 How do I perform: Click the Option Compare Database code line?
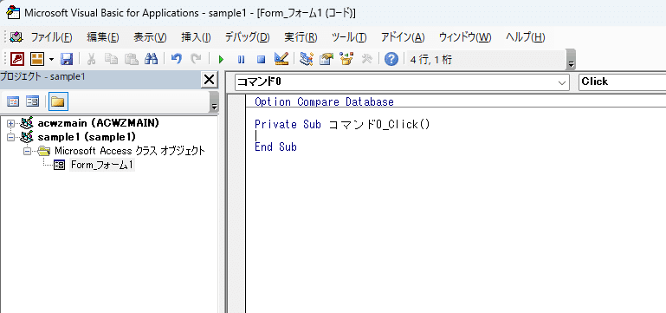pos(324,102)
